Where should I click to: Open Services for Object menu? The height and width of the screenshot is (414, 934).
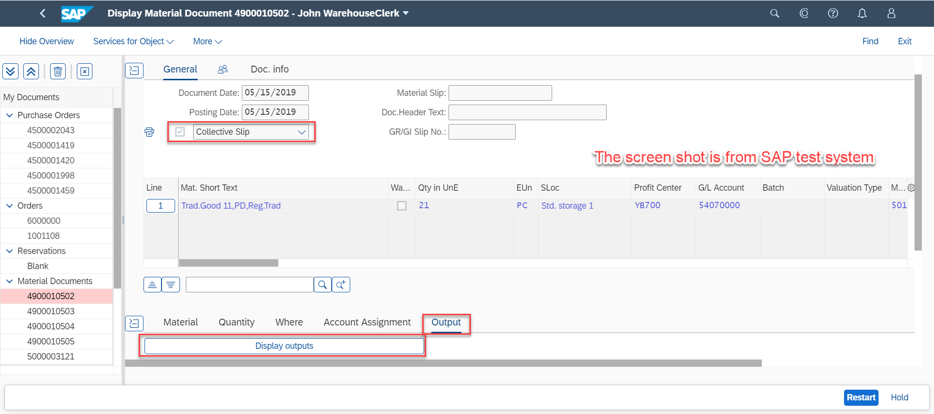pyautogui.click(x=133, y=41)
